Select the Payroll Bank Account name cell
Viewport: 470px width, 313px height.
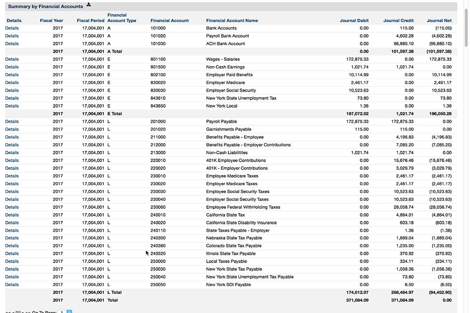pos(227,36)
